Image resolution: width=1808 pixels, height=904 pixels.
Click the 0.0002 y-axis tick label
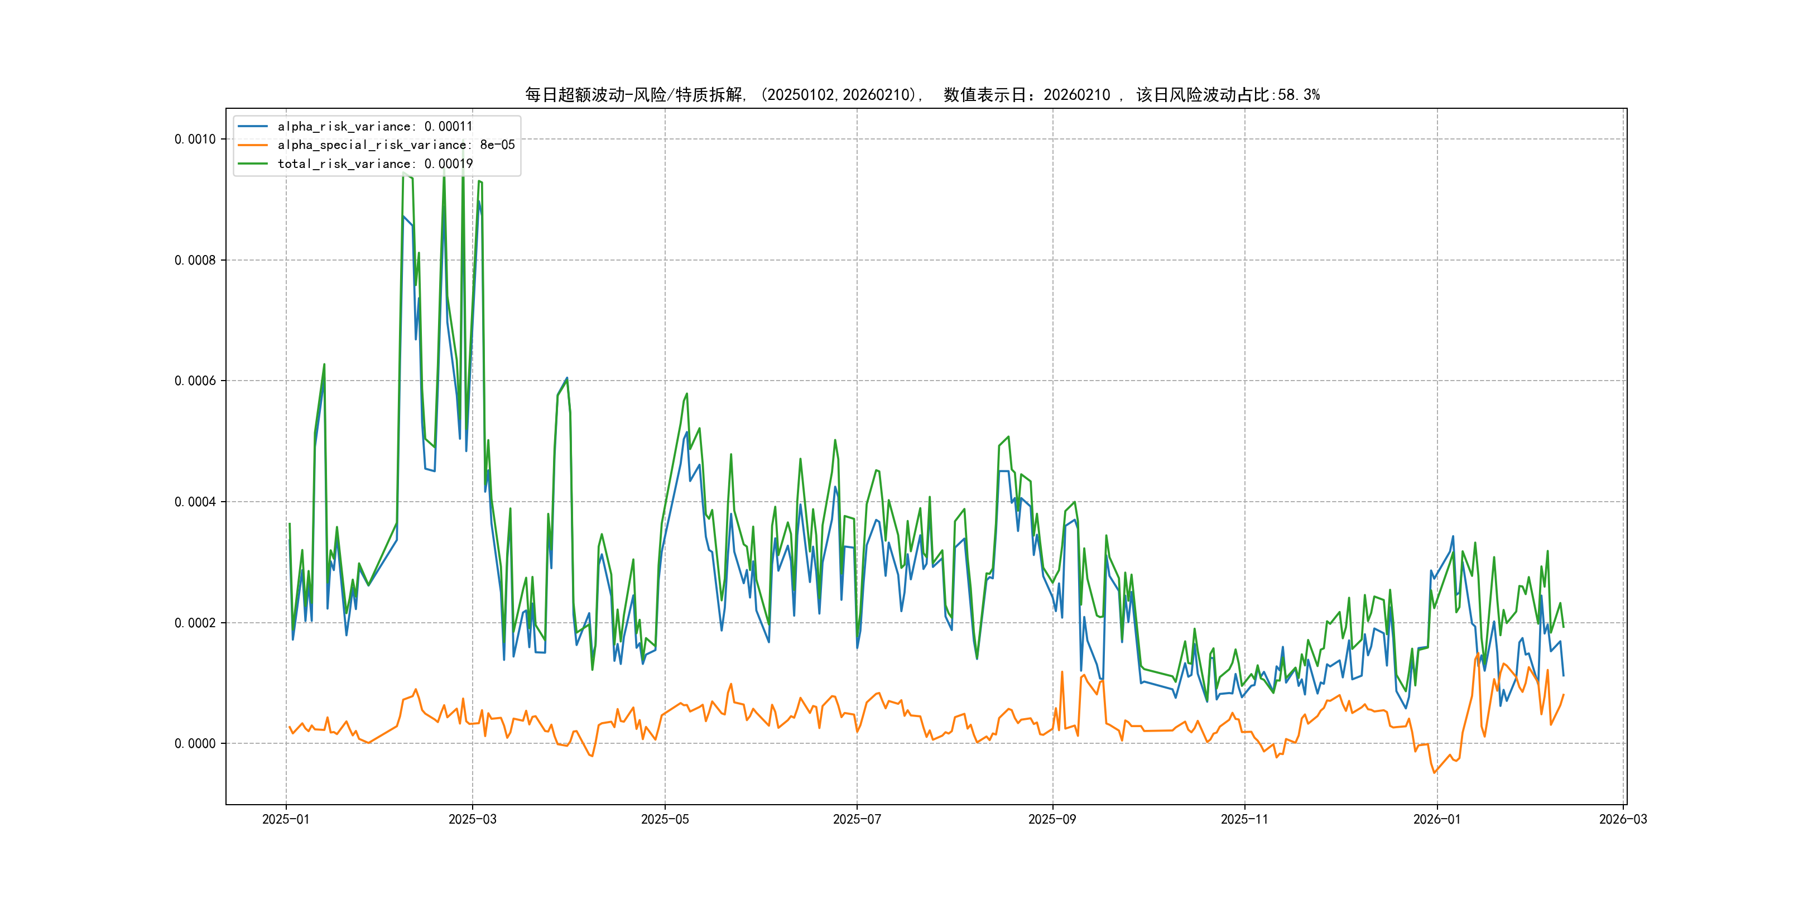pos(195,623)
